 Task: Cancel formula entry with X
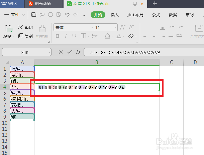click(61, 52)
